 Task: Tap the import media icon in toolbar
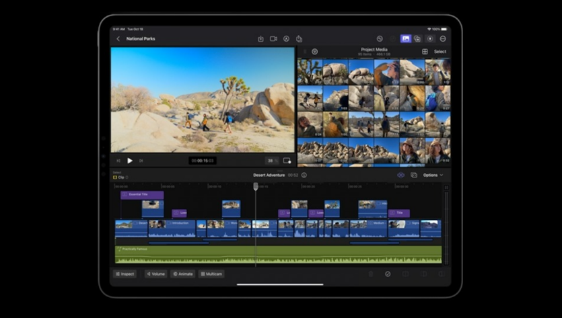click(260, 39)
